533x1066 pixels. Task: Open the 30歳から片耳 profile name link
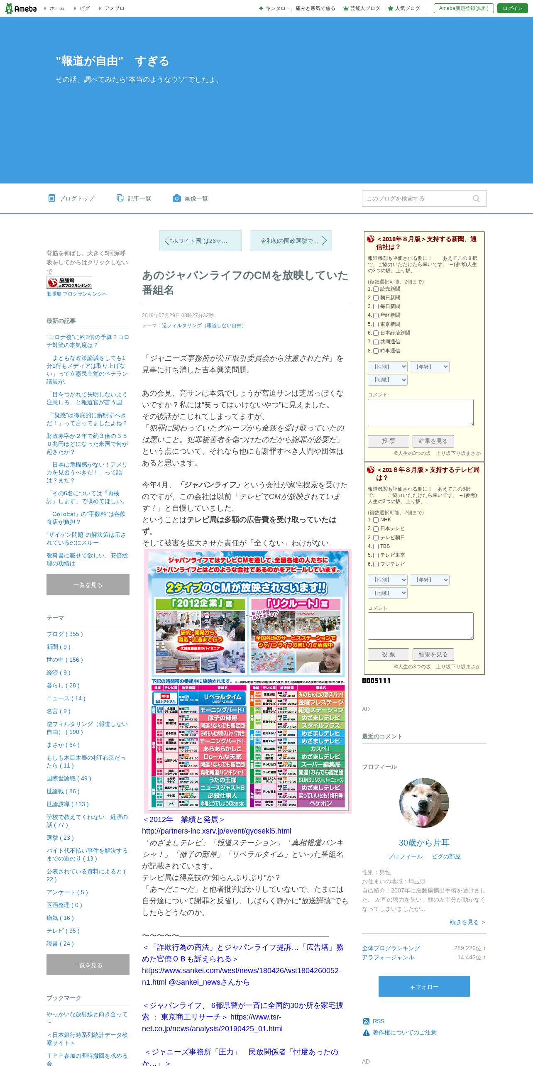424,843
